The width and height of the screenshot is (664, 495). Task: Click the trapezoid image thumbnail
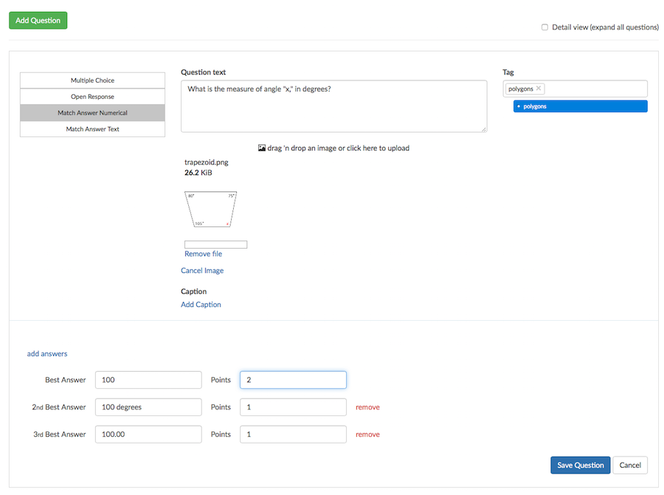[210, 210]
